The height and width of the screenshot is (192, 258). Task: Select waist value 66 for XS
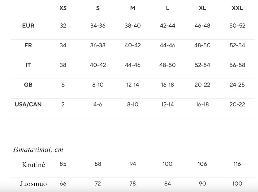click(63, 184)
